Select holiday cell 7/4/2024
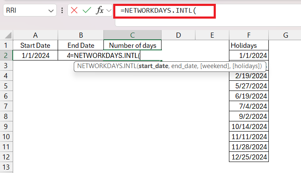The height and width of the screenshot is (173, 301). coord(249,106)
